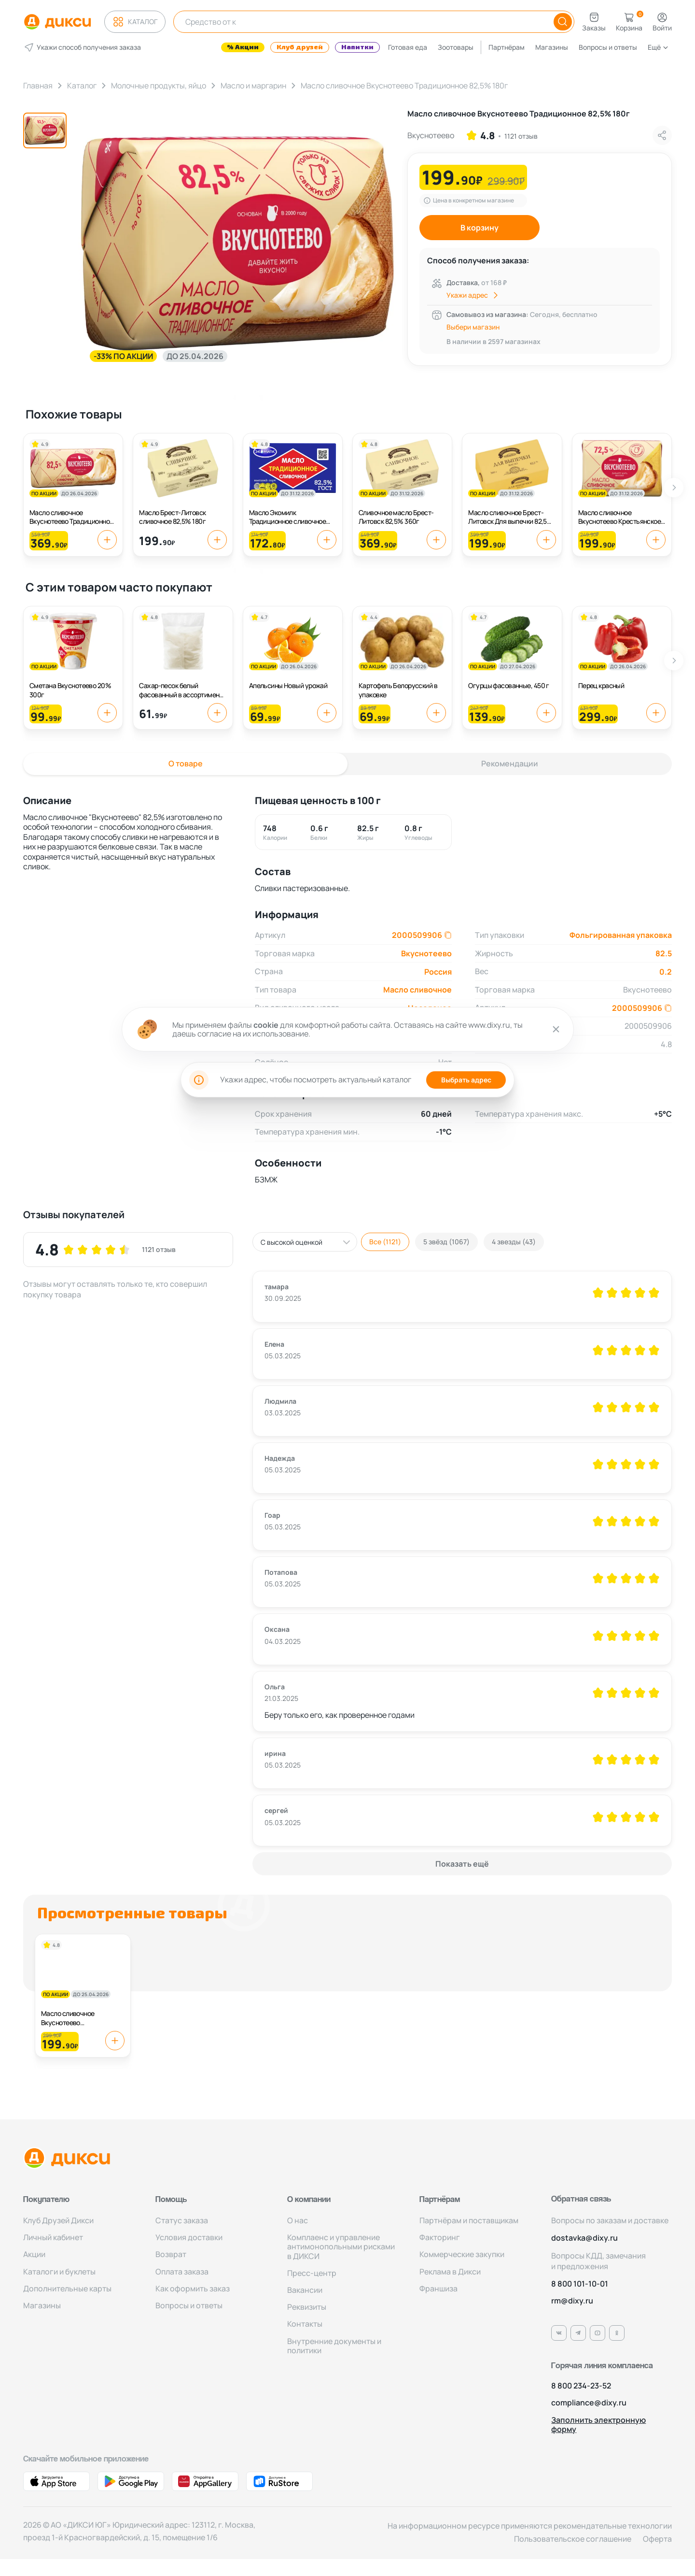Open the КАТАЛОГ menu button
The height and width of the screenshot is (2576, 695).
tap(135, 21)
